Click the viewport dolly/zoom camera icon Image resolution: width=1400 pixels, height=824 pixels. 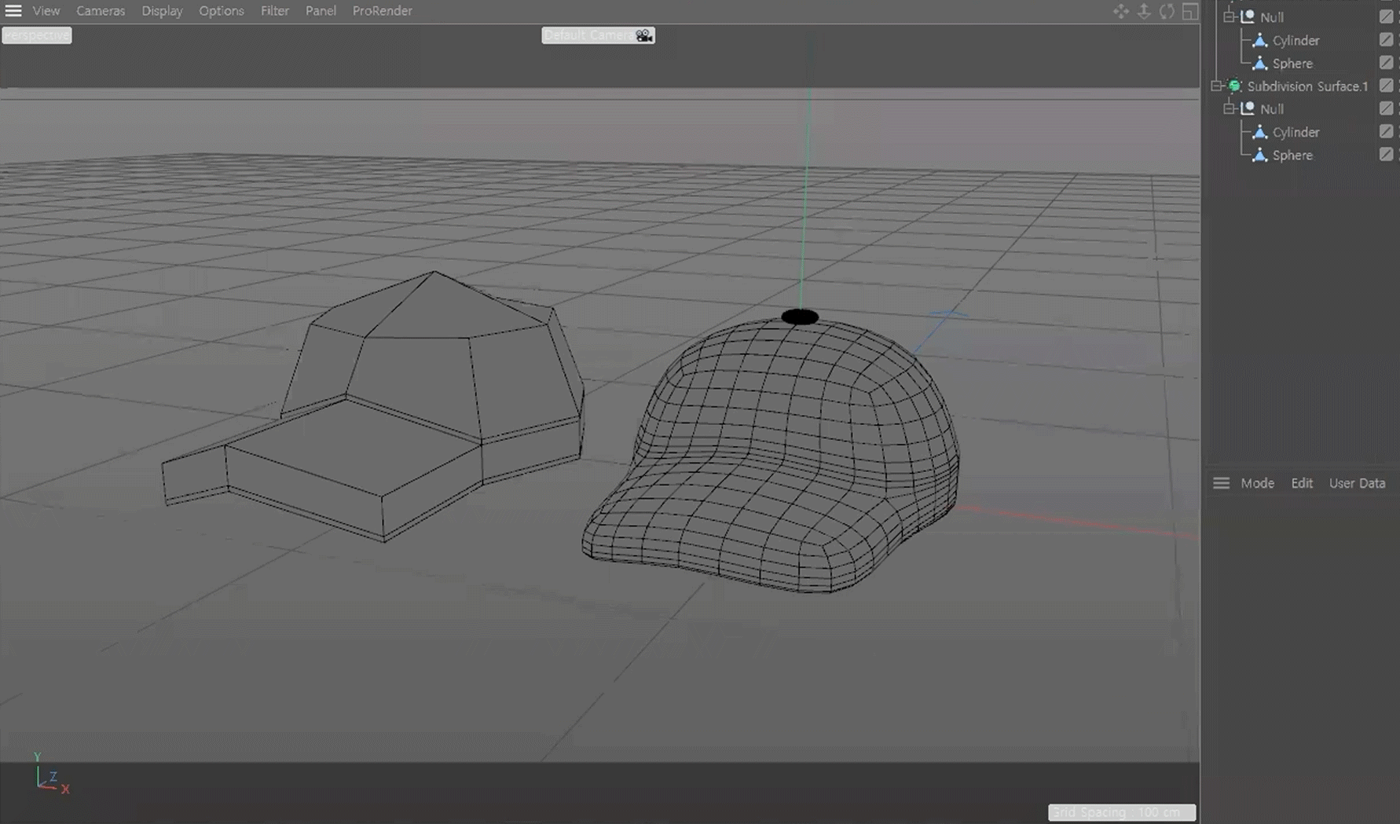pos(1144,11)
